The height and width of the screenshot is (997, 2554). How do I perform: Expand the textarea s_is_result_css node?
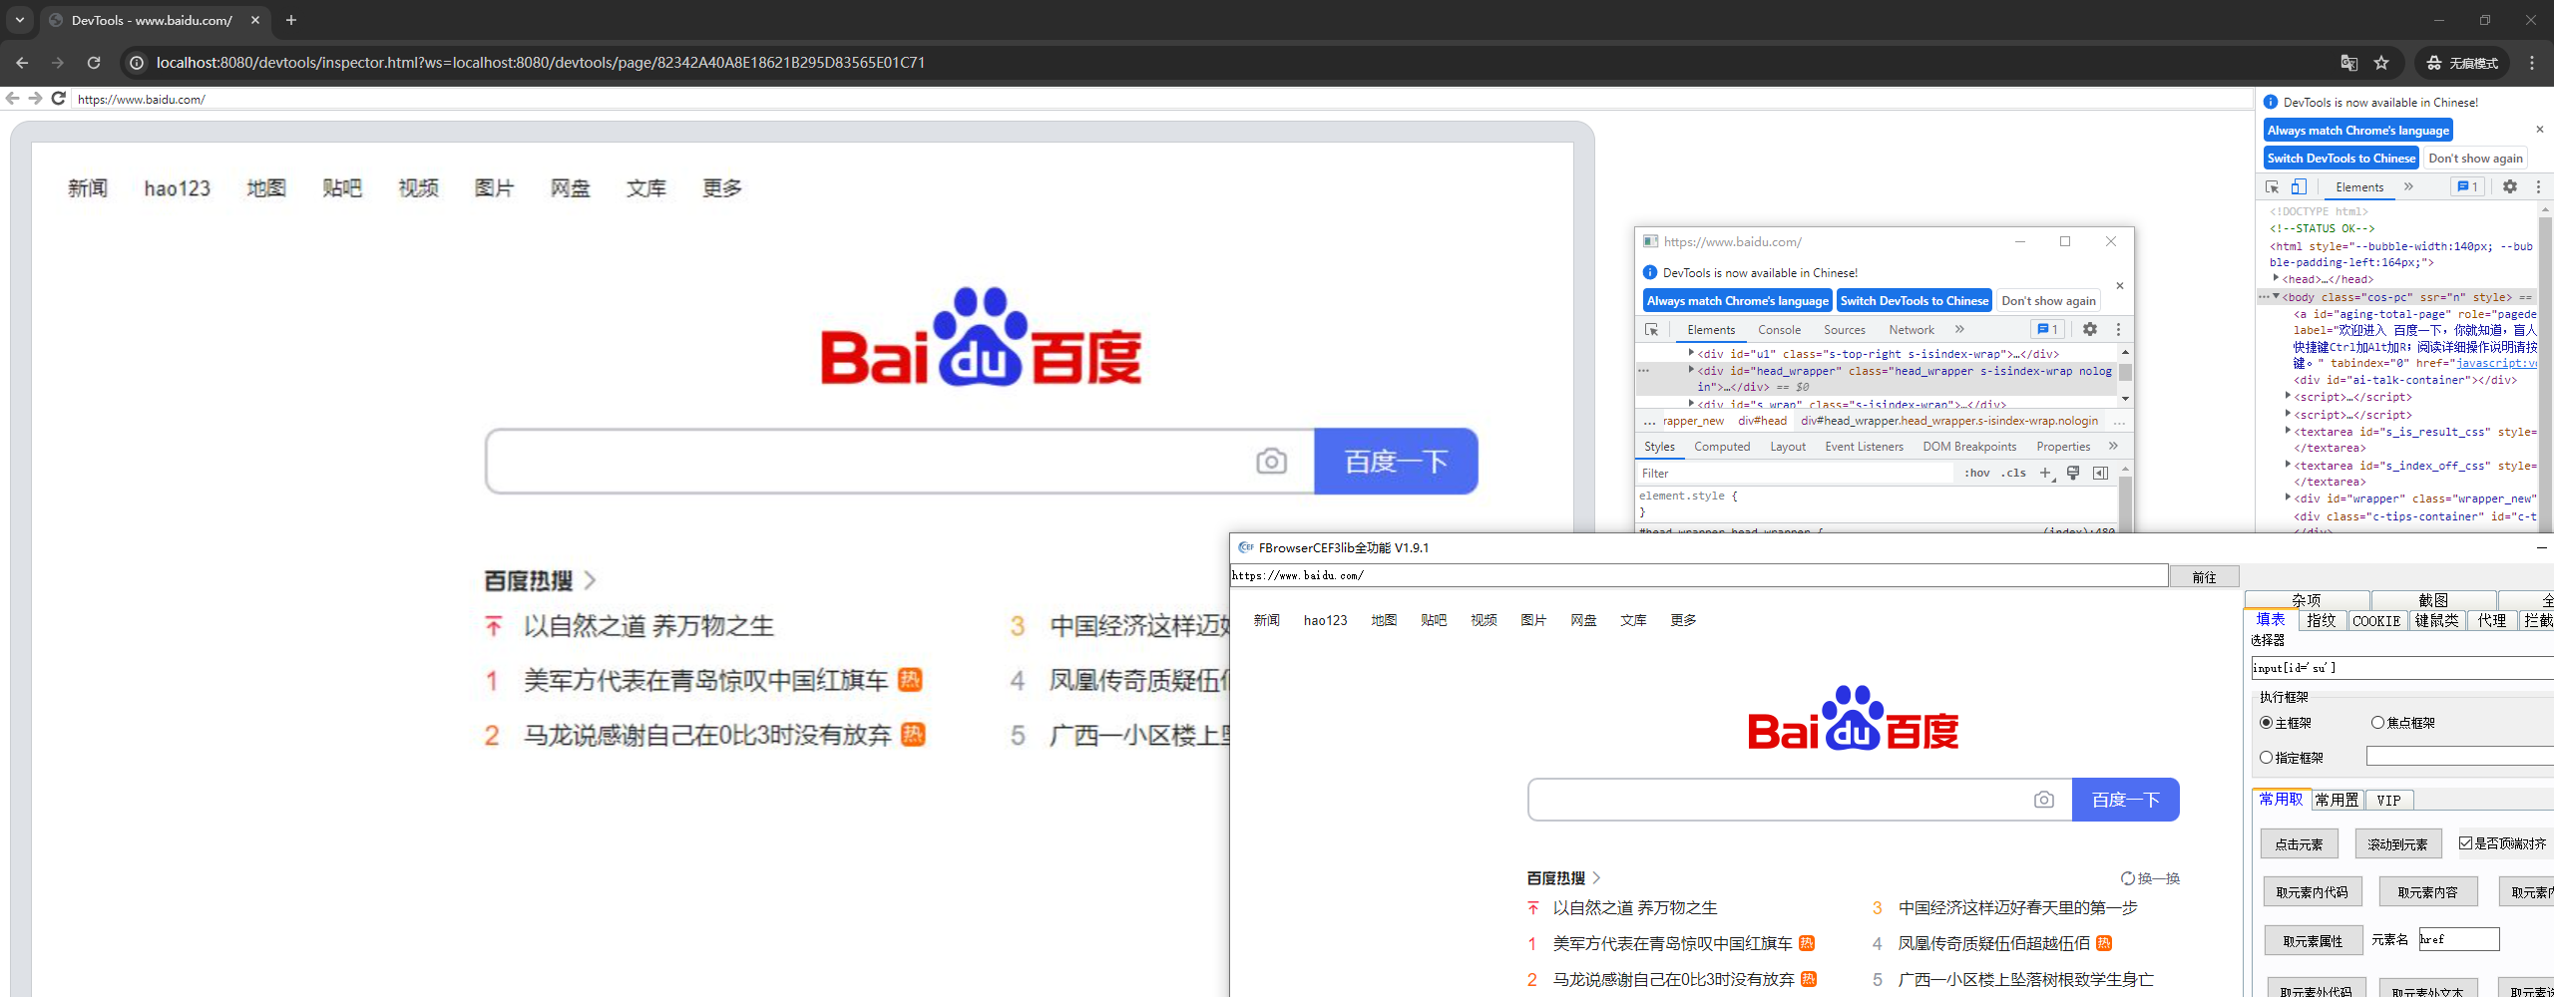(2288, 431)
